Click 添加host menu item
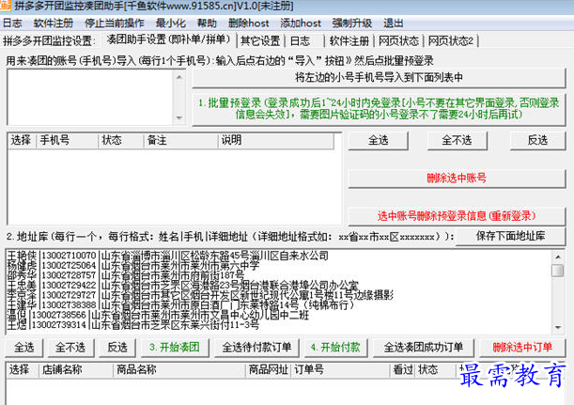The image size is (574, 405). (x=301, y=23)
